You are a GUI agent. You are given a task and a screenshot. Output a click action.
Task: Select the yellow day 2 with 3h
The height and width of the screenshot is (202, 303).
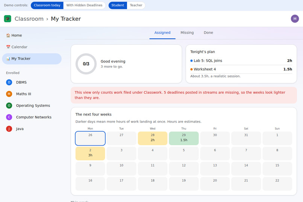click(90, 153)
